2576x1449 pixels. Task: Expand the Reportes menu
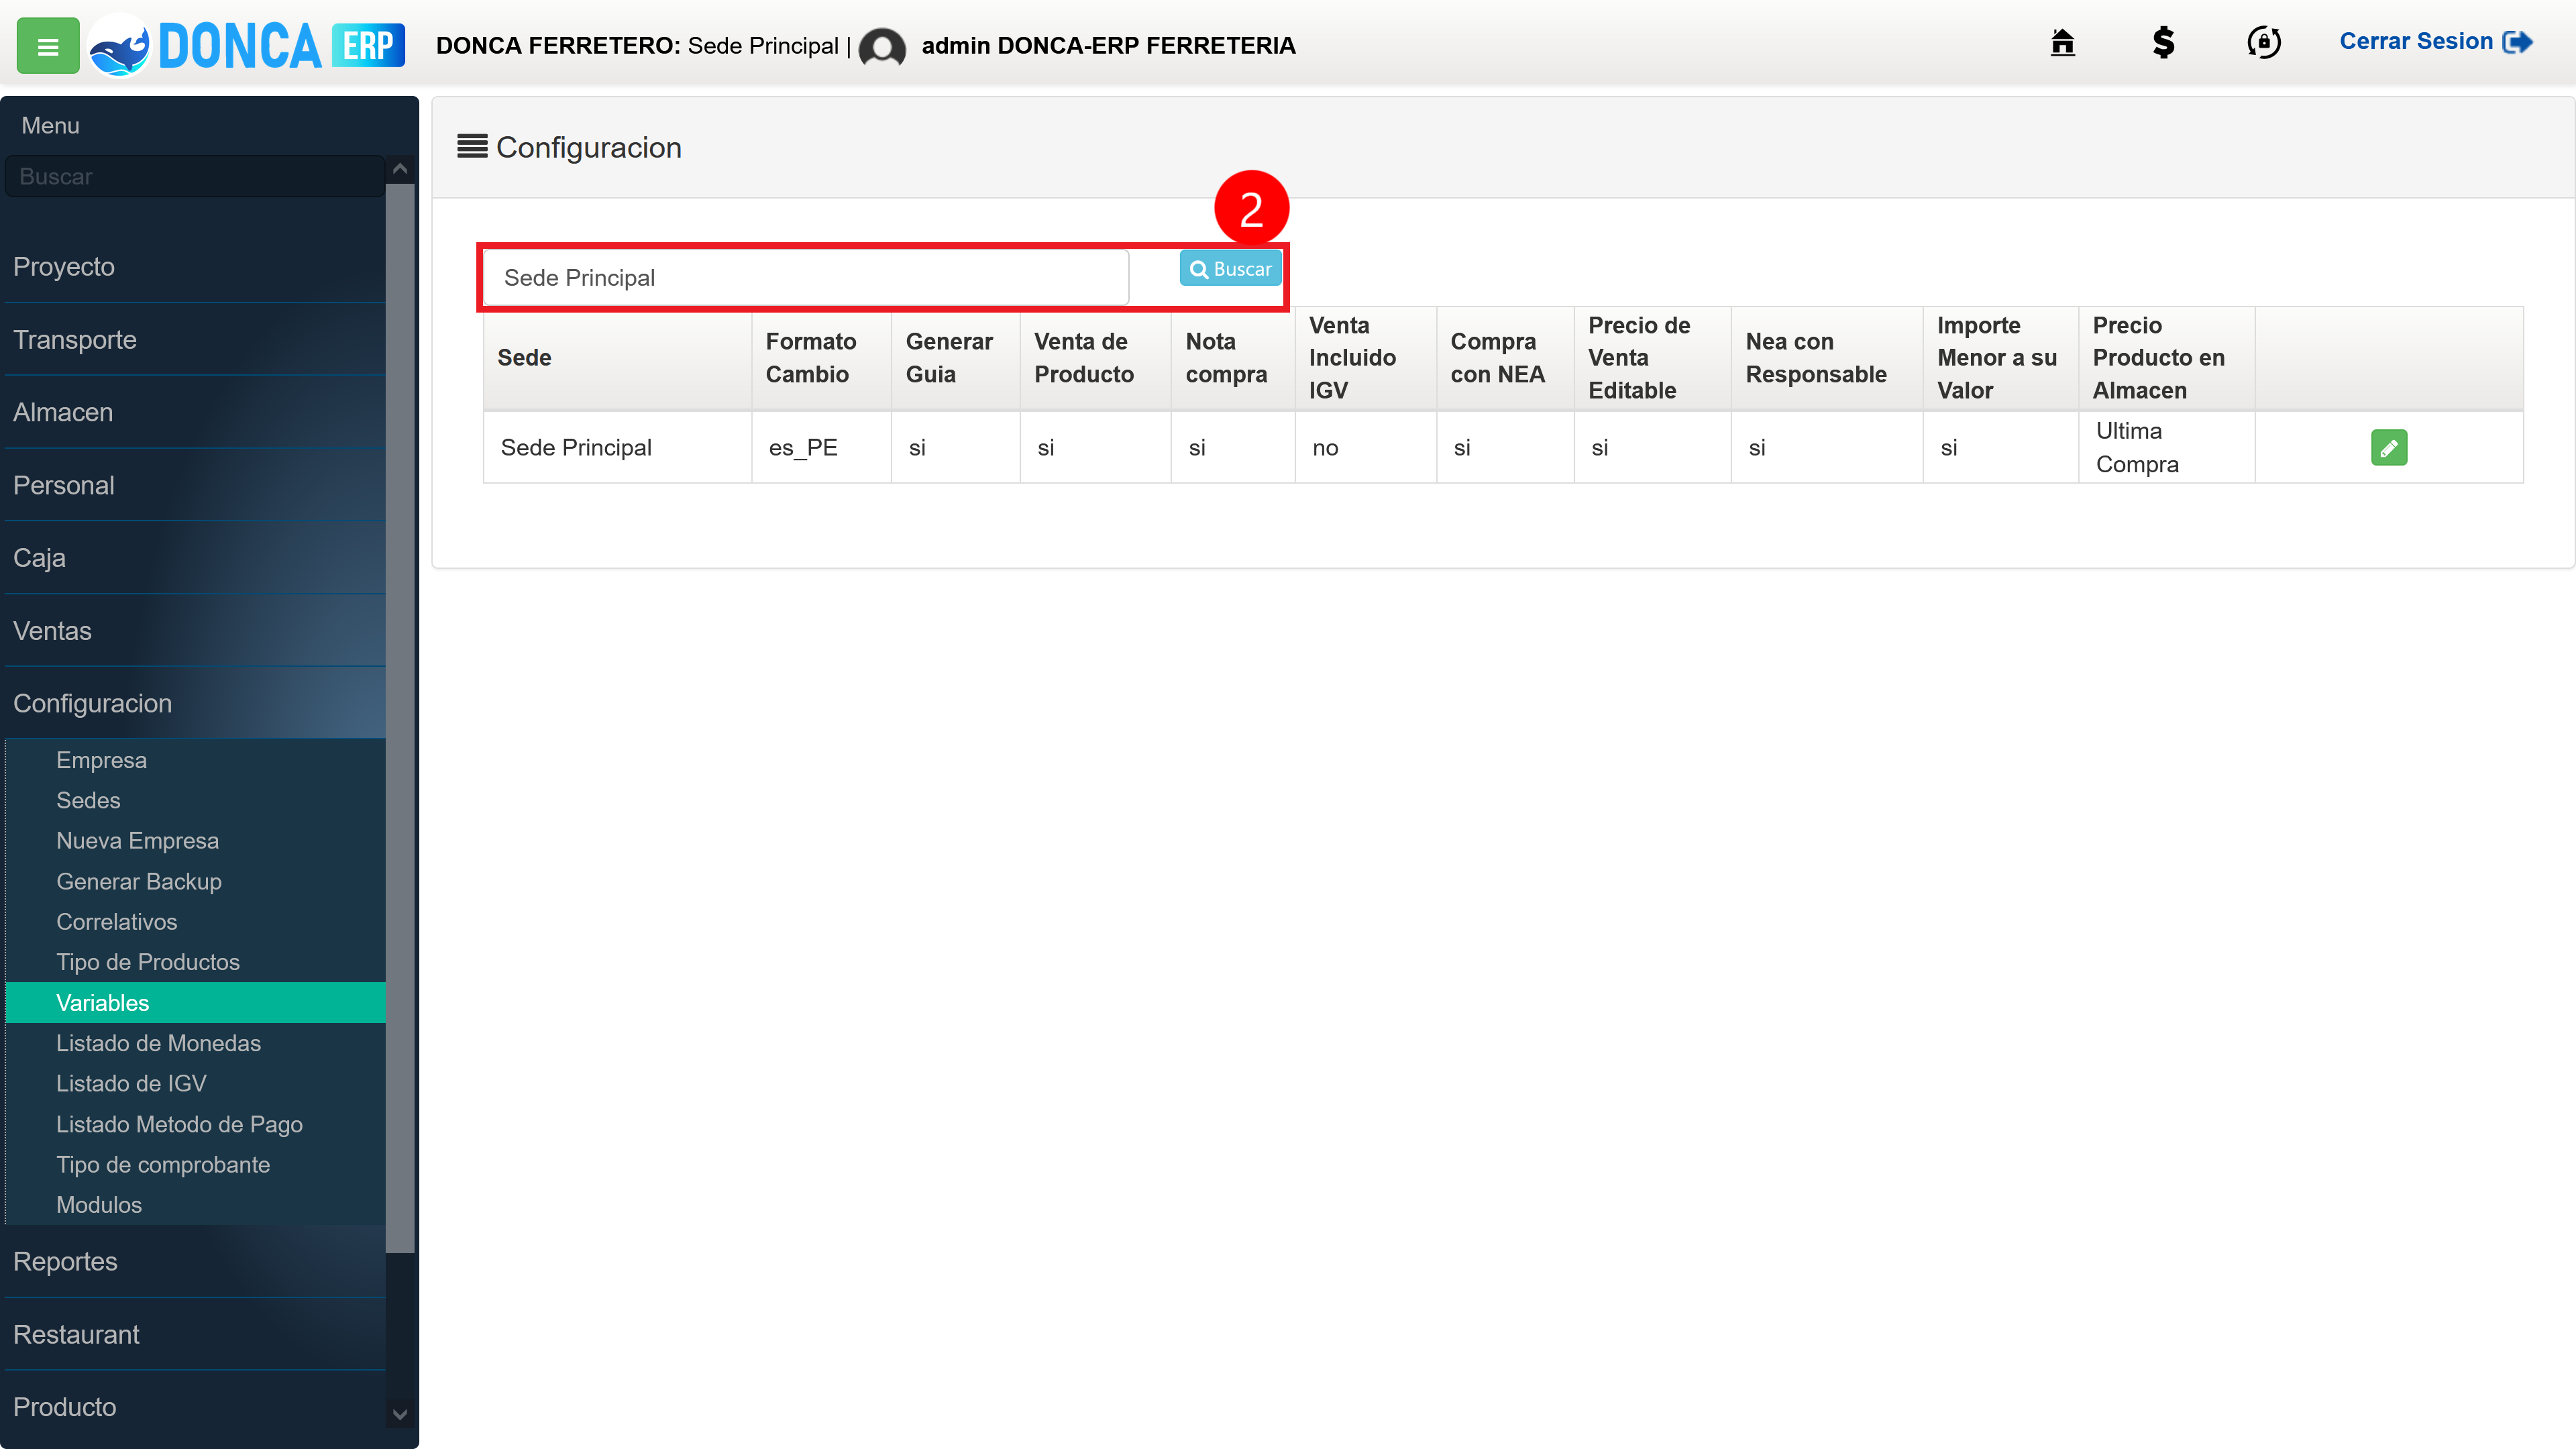(195, 1262)
